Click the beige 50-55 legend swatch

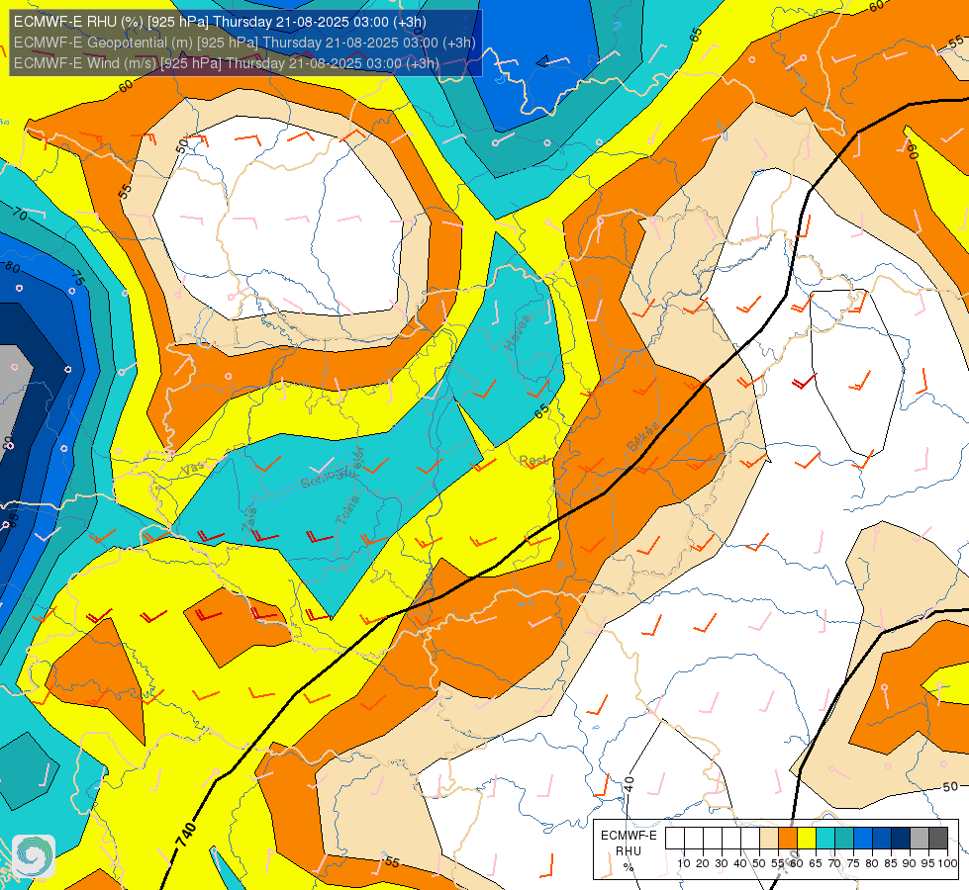tap(769, 839)
